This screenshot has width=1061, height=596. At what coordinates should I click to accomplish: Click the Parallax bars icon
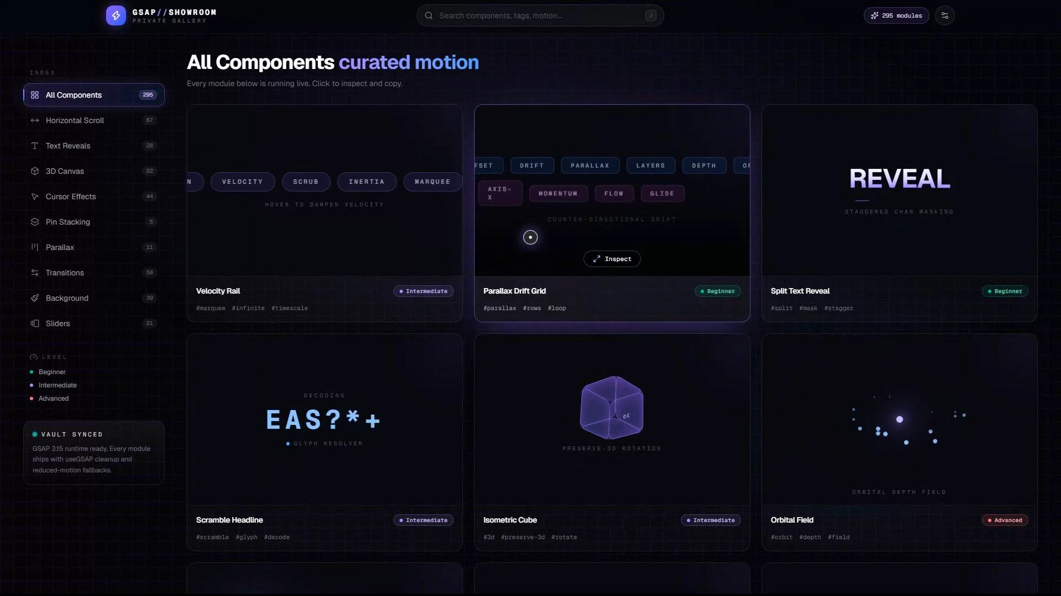coord(35,247)
